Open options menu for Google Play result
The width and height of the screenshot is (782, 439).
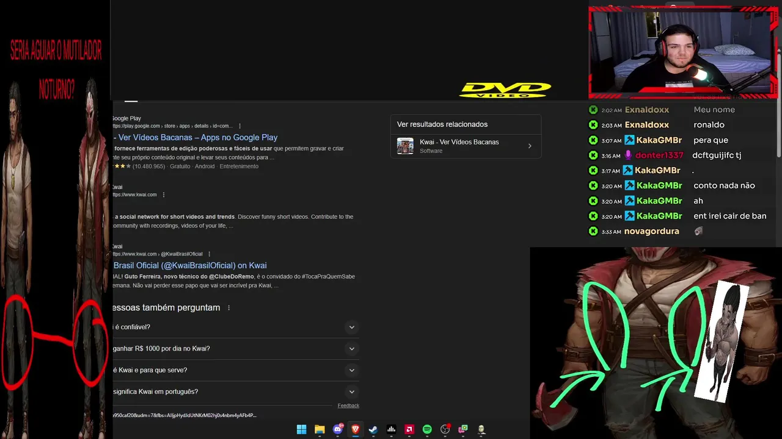point(239,126)
